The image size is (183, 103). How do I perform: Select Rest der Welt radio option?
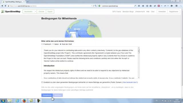[60, 44]
